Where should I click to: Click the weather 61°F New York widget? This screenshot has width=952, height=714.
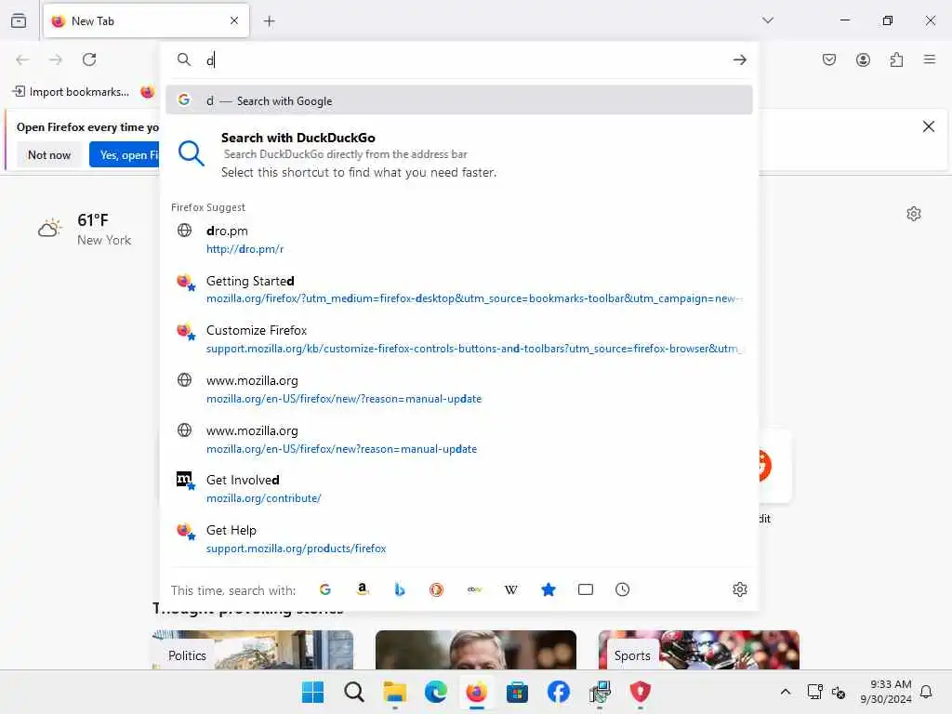click(x=85, y=230)
